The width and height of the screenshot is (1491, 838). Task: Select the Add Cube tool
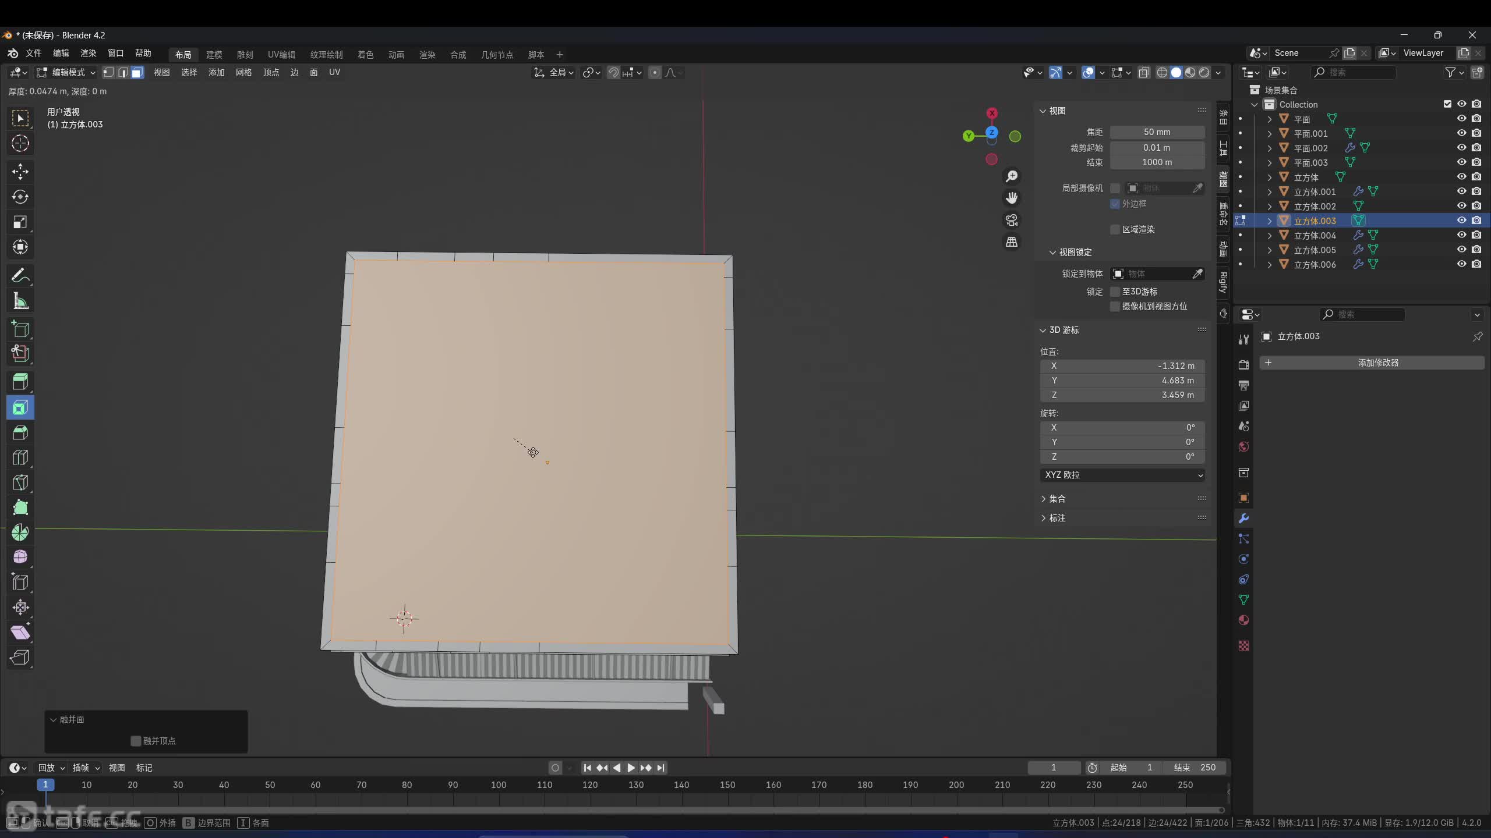(20, 329)
